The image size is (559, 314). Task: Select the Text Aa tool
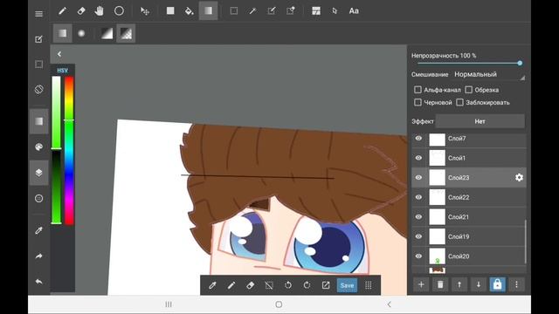pos(354,11)
